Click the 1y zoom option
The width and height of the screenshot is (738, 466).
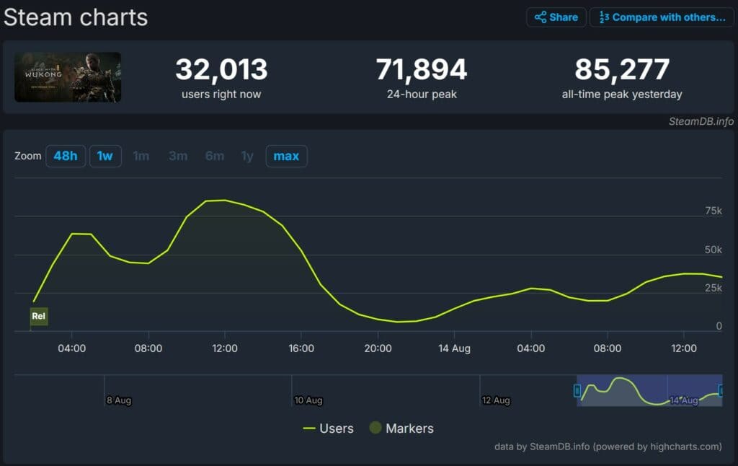[x=247, y=156]
